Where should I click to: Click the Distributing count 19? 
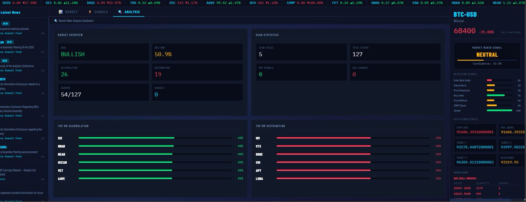click(158, 74)
